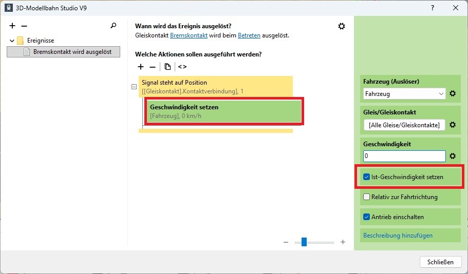Click the zoom slider handle
The image size is (468, 274).
304,242
